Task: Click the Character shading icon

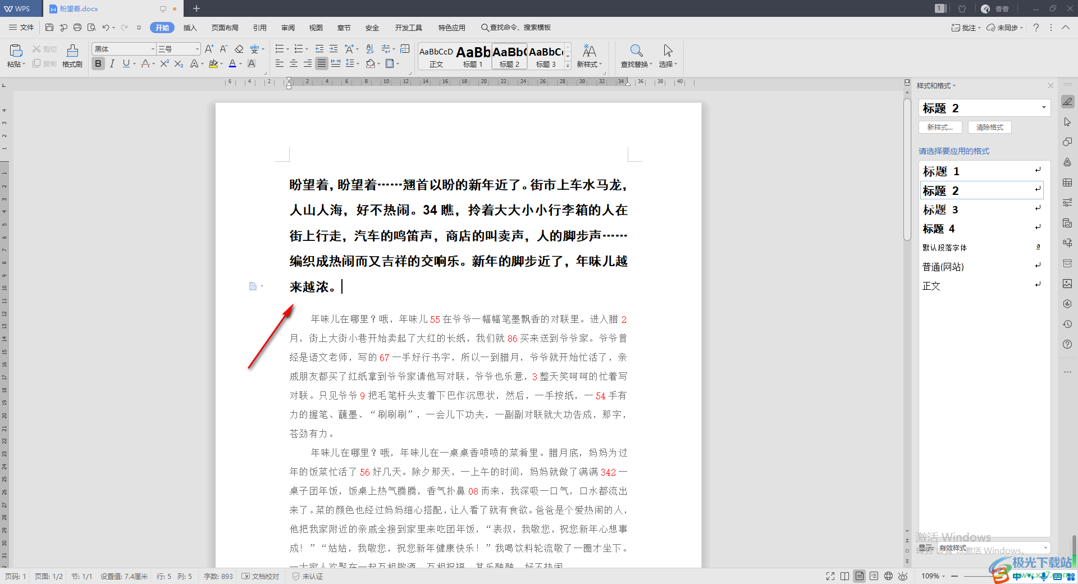Action: [252, 63]
